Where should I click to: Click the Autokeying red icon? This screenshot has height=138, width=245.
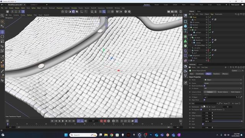[105, 121]
